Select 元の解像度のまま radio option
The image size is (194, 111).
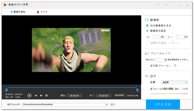pyautogui.click(x=159, y=26)
